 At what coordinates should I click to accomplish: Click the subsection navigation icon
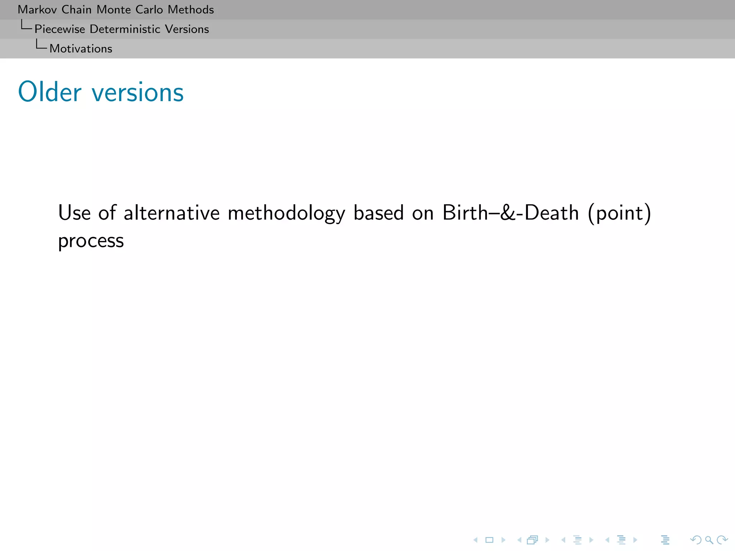[x=577, y=540]
